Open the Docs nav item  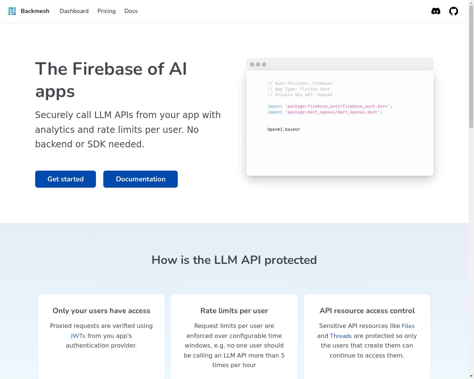(x=131, y=11)
